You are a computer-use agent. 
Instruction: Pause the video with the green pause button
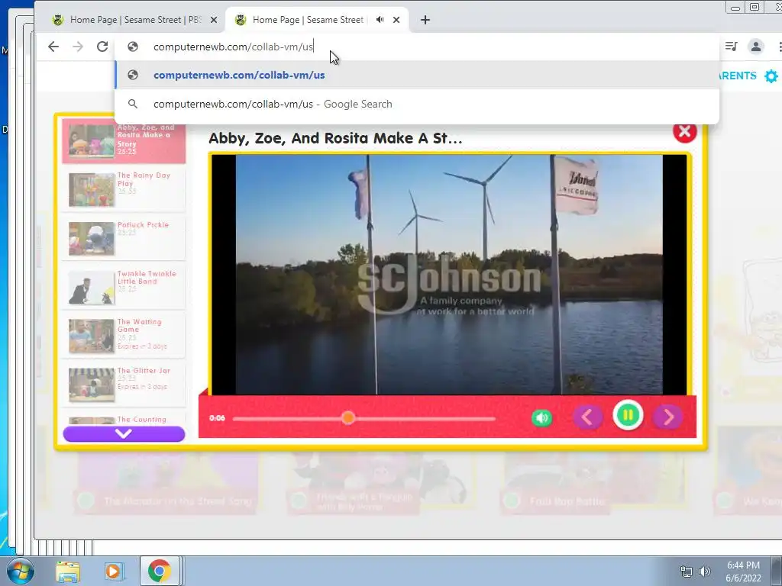(628, 415)
